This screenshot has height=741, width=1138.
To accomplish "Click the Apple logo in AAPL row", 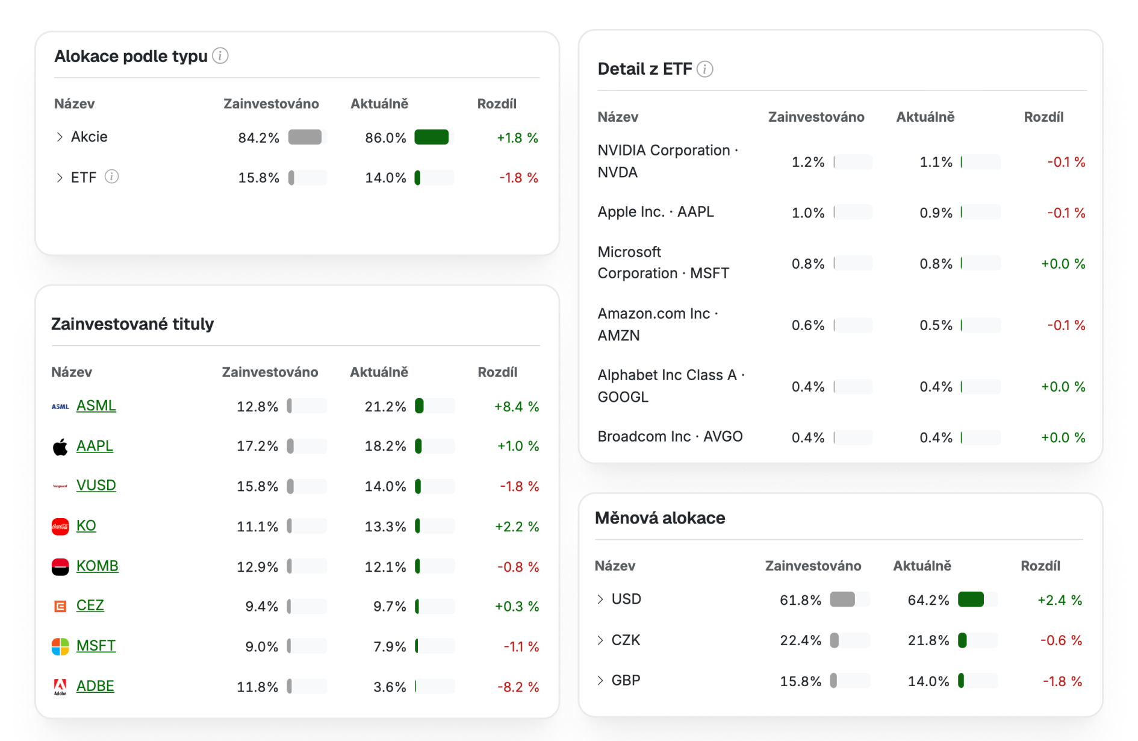I will click(60, 447).
